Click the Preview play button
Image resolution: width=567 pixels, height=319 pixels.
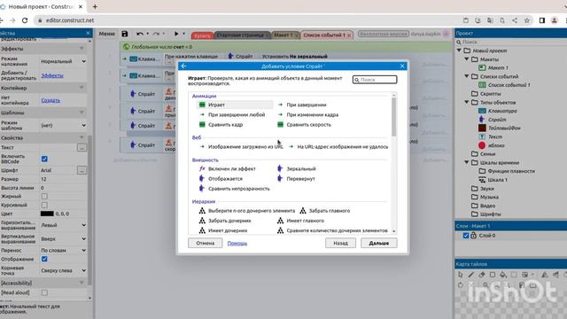176,34
